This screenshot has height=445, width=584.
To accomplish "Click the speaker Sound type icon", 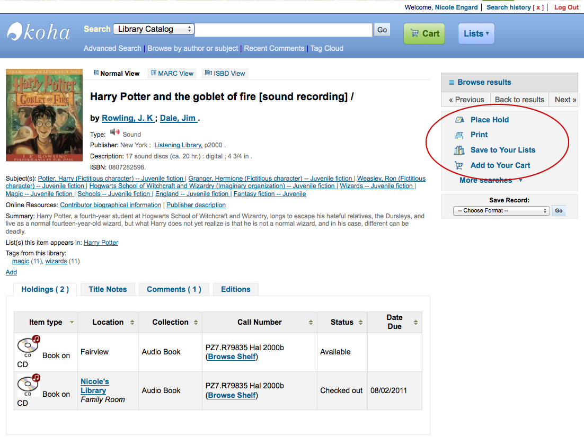I will (114, 132).
